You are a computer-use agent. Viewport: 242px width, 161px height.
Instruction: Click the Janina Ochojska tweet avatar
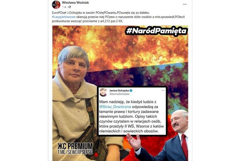click(103, 92)
